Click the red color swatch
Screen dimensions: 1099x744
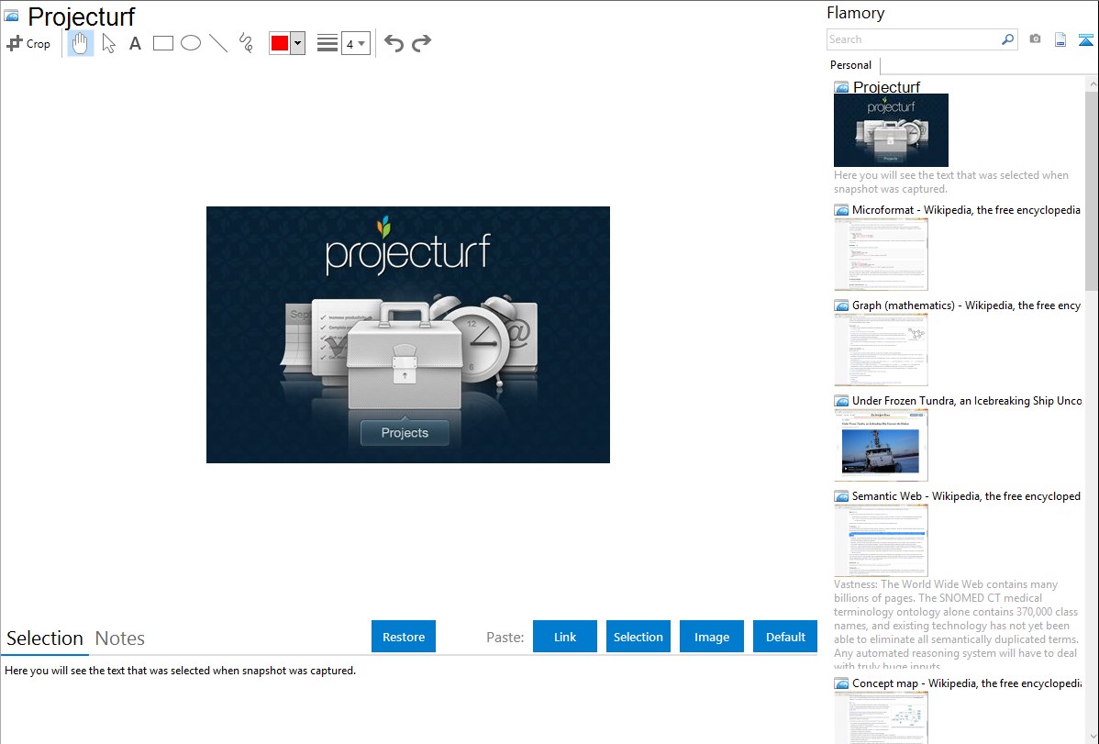tap(280, 43)
